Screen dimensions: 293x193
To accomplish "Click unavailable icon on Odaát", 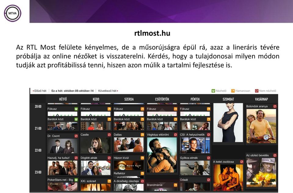I will (x=208, y=180).
